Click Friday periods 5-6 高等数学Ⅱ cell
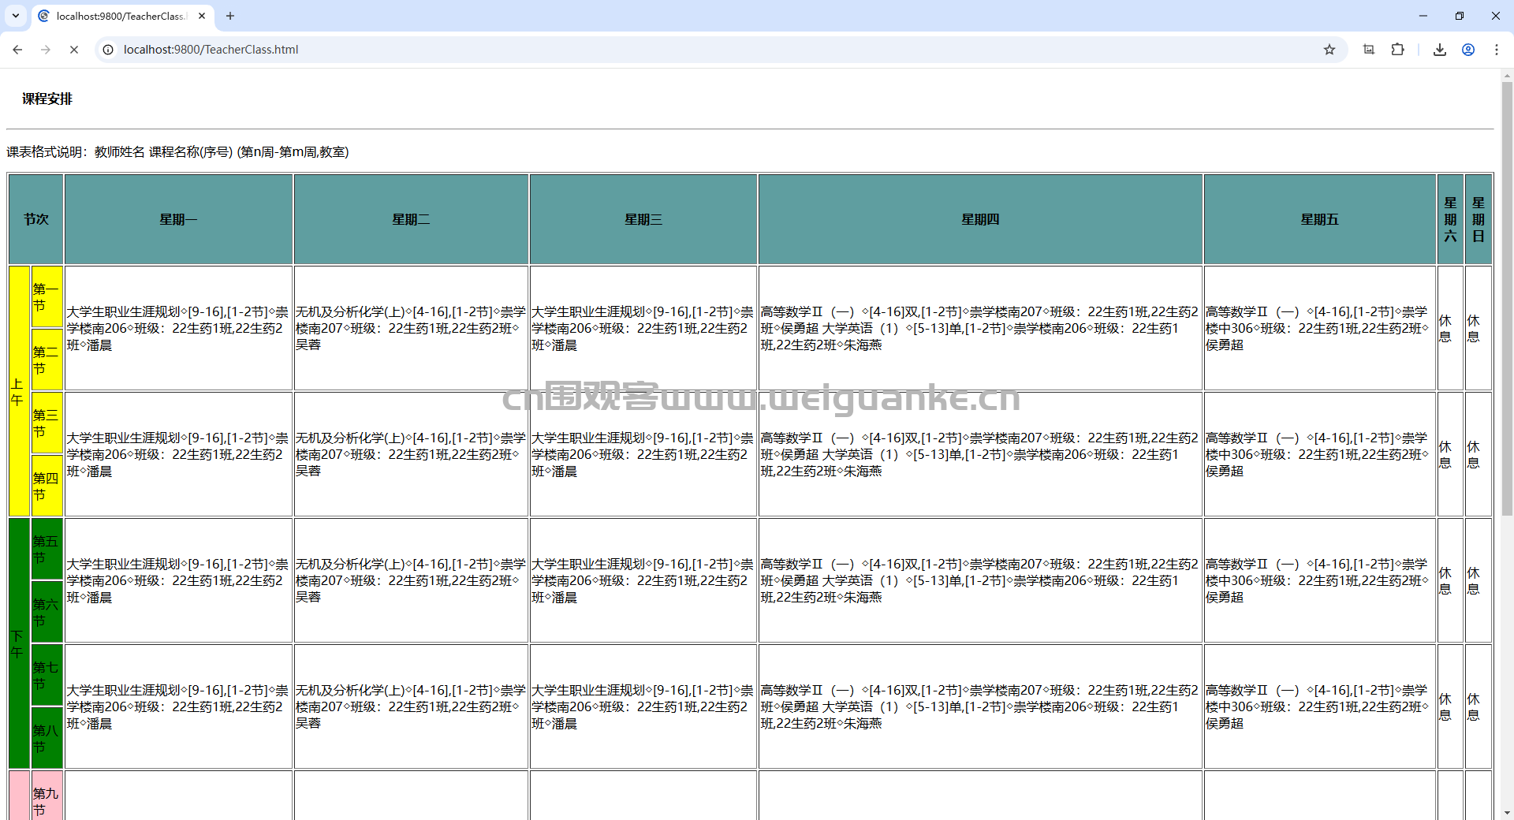Viewport: 1514px width, 820px height. 1320,580
